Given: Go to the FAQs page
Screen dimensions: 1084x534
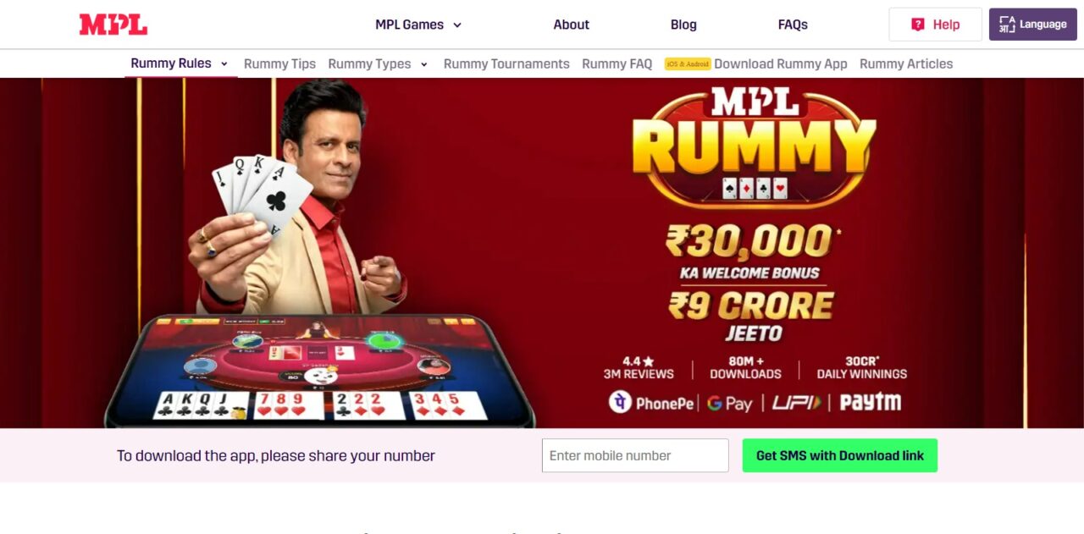Looking at the screenshot, I should [x=793, y=25].
